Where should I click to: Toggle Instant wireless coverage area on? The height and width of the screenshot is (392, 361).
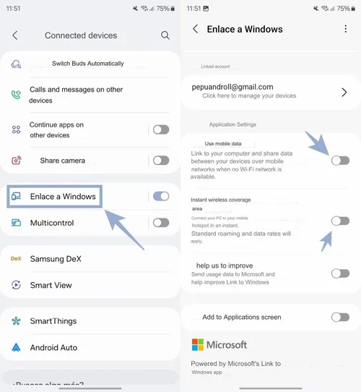pos(340,221)
